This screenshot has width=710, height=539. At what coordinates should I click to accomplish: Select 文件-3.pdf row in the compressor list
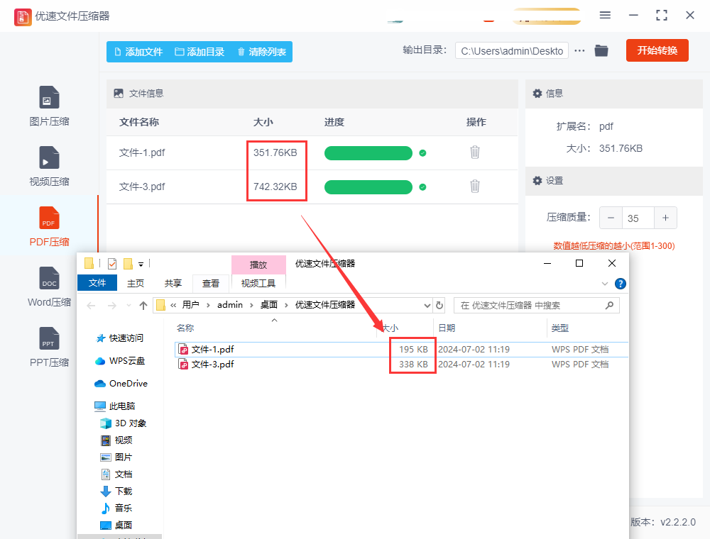pyautogui.click(x=312, y=187)
